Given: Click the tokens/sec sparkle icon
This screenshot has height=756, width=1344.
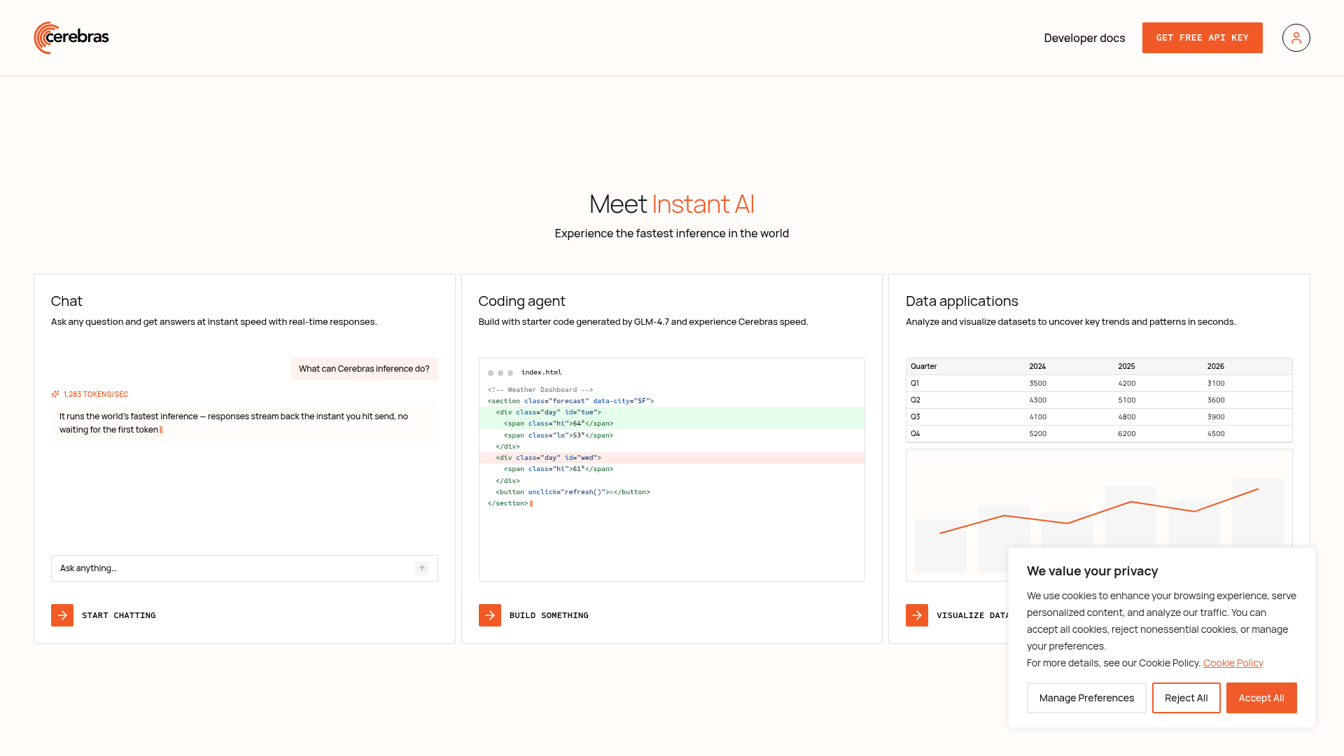Looking at the screenshot, I should pyautogui.click(x=55, y=394).
